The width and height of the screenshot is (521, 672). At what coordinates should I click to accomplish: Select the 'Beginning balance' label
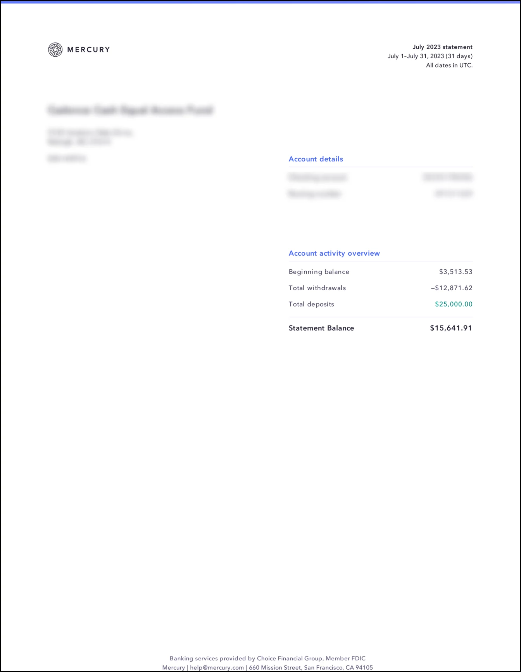coord(319,272)
